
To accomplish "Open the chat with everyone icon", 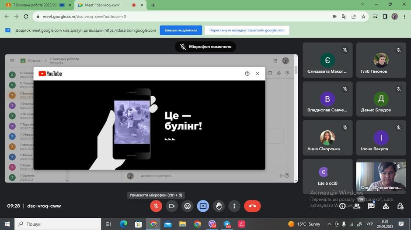I will 371,206.
